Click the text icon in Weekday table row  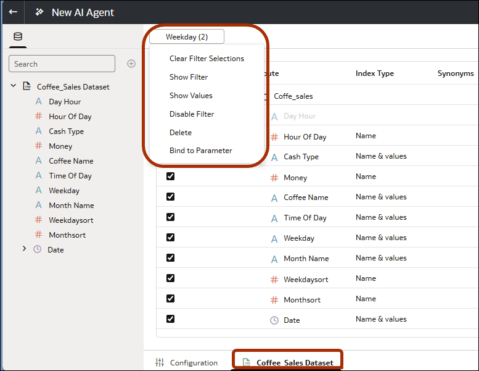pos(274,239)
